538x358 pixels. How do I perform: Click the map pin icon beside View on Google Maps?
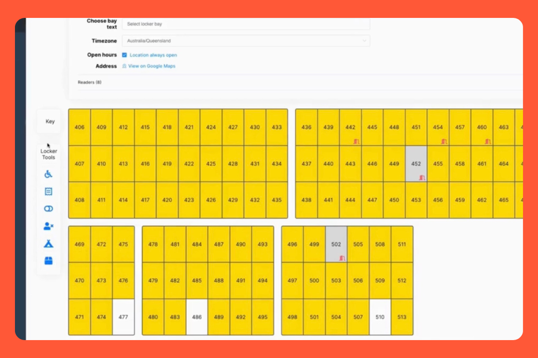coord(124,66)
